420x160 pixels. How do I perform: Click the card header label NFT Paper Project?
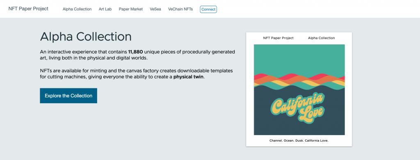pyautogui.click(x=278, y=38)
